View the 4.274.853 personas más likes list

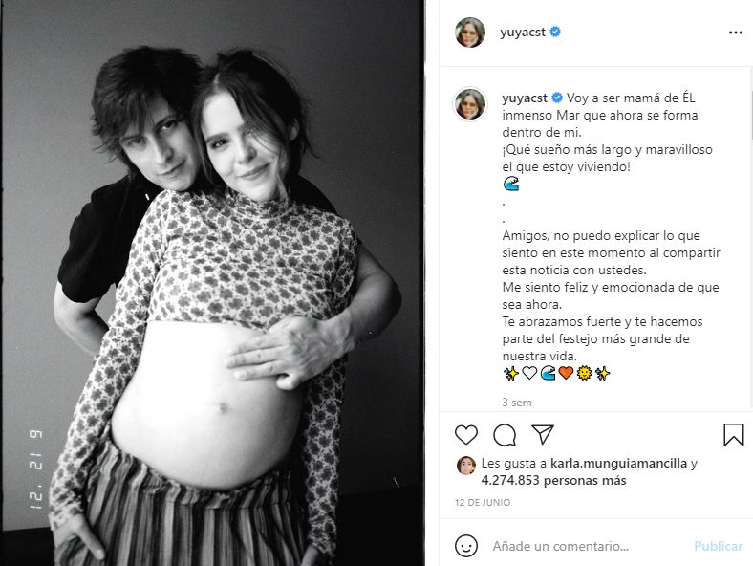click(x=553, y=481)
